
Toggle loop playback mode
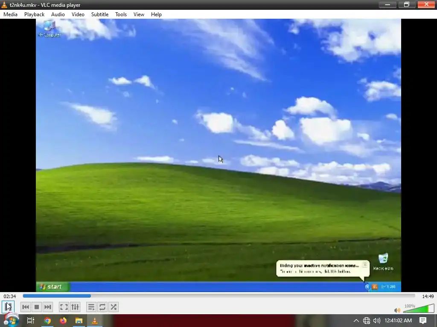coord(102,307)
